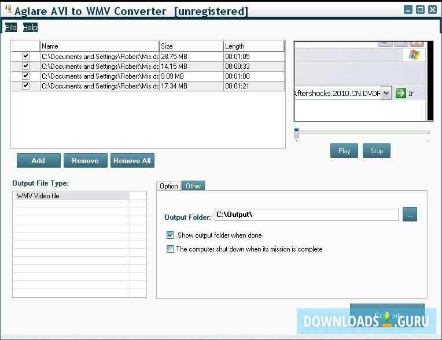Click the 9.09 MB size cell
The image size is (442, 340).
191,76
